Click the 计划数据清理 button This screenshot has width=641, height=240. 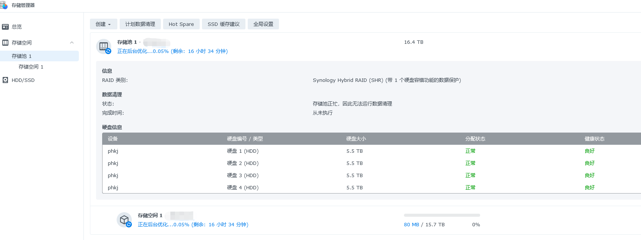(x=140, y=24)
